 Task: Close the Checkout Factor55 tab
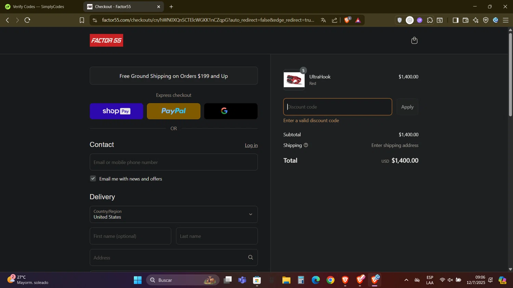click(x=159, y=7)
